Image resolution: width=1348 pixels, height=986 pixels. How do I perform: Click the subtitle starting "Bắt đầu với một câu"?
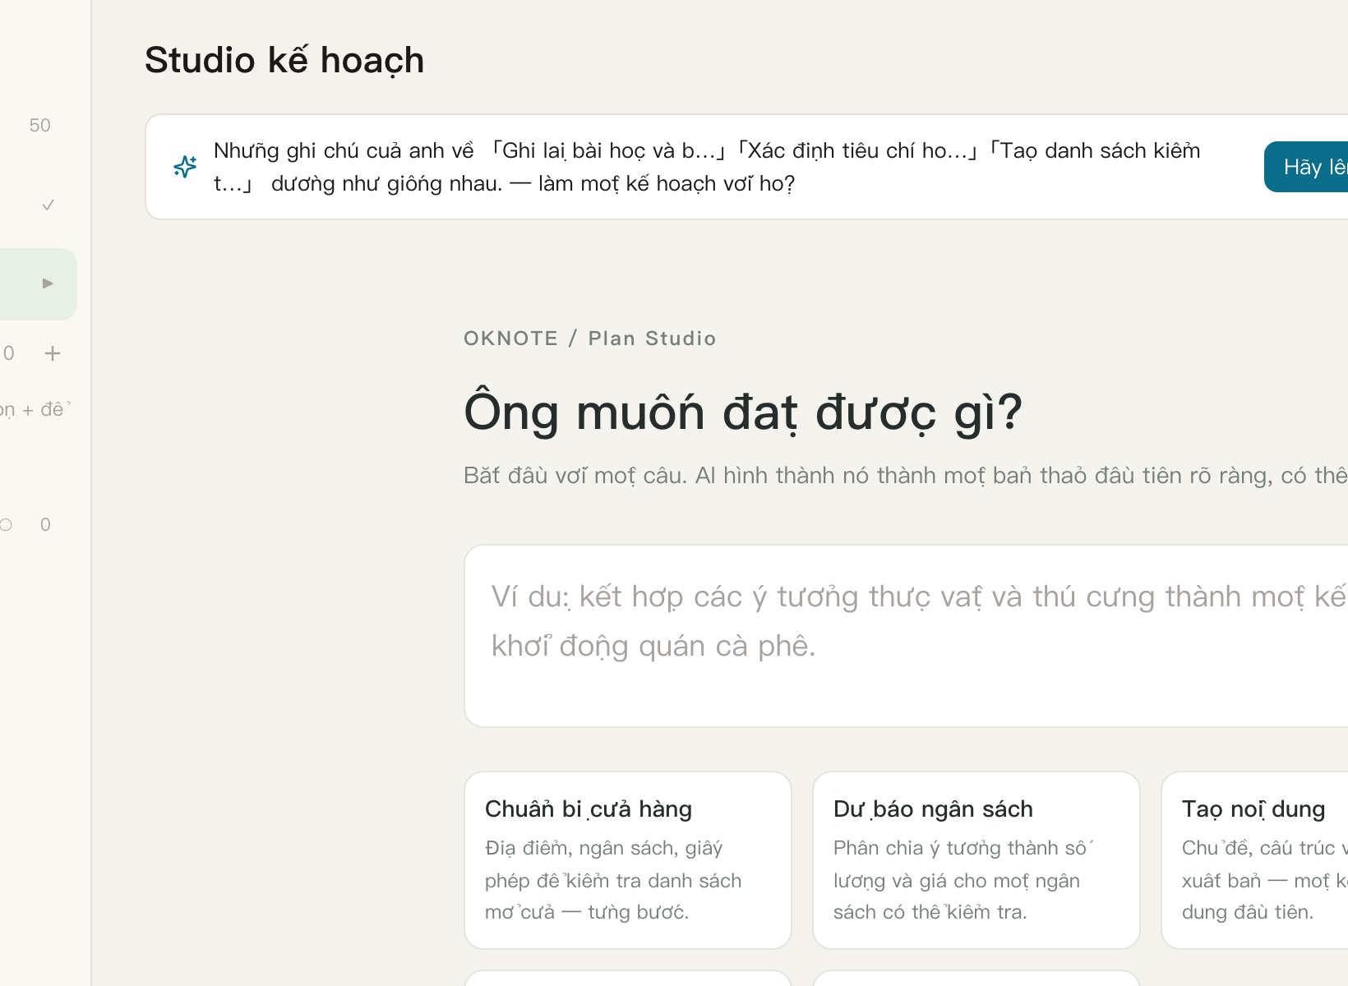click(x=906, y=476)
